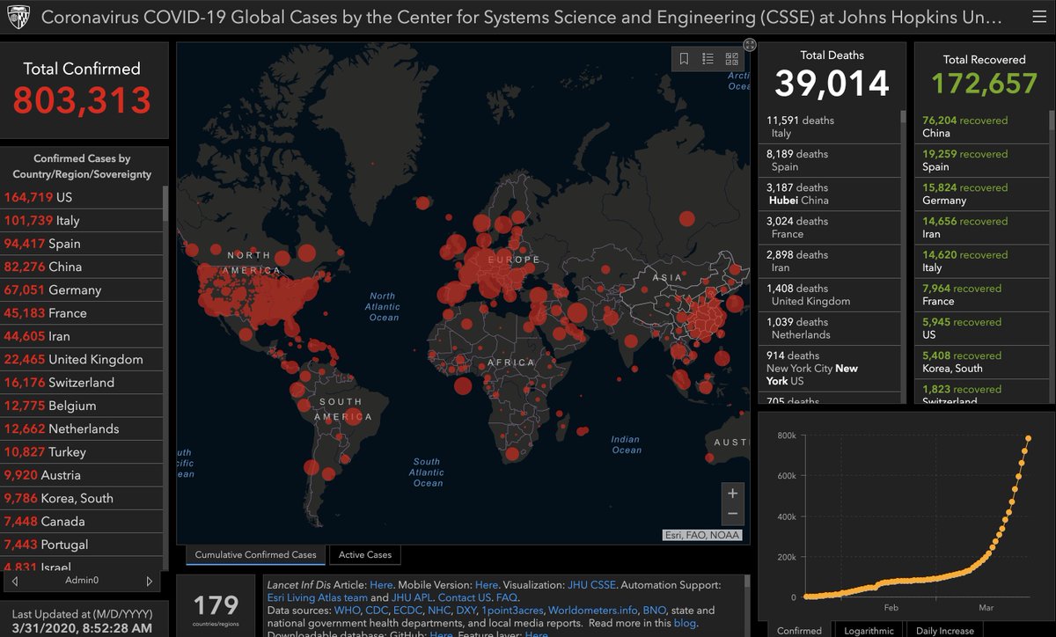1056x637 pixels.
Task: Open the DXY data source link
Action: [466, 610]
